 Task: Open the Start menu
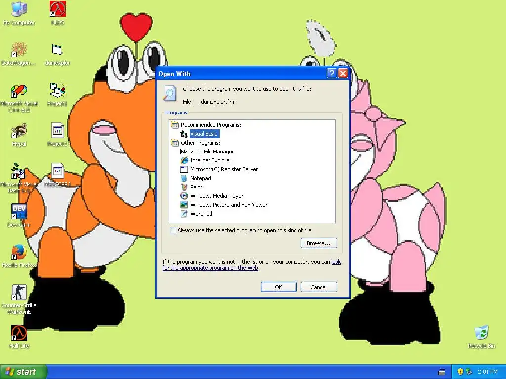coord(23,372)
